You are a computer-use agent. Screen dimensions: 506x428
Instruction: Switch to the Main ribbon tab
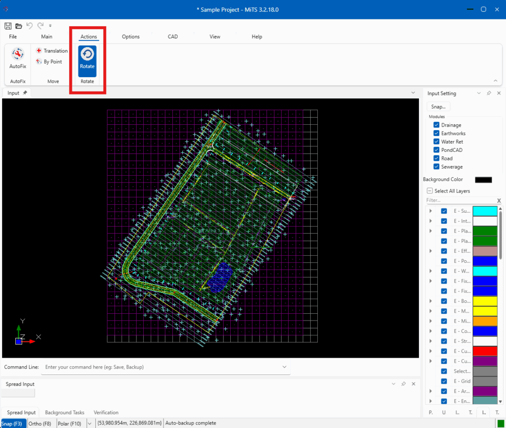(46, 36)
